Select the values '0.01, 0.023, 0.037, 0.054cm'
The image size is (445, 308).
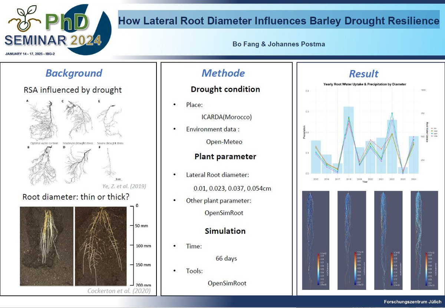point(232,188)
